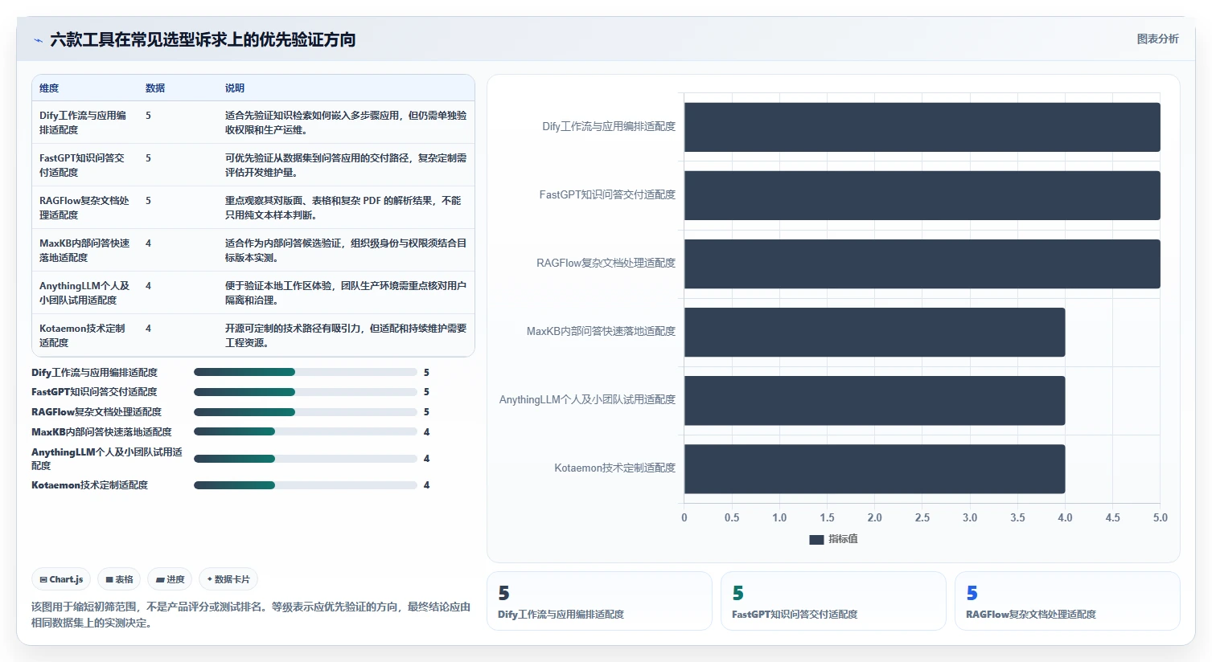
Task: Click the FastGPT知识问答交付适配度 progress bar
Action: [x=306, y=392]
